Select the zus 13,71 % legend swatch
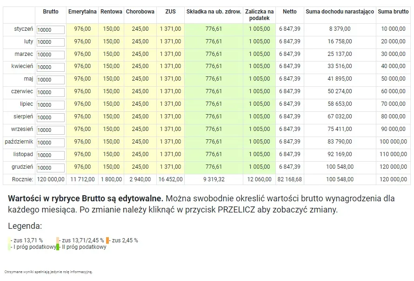 (9, 240)
